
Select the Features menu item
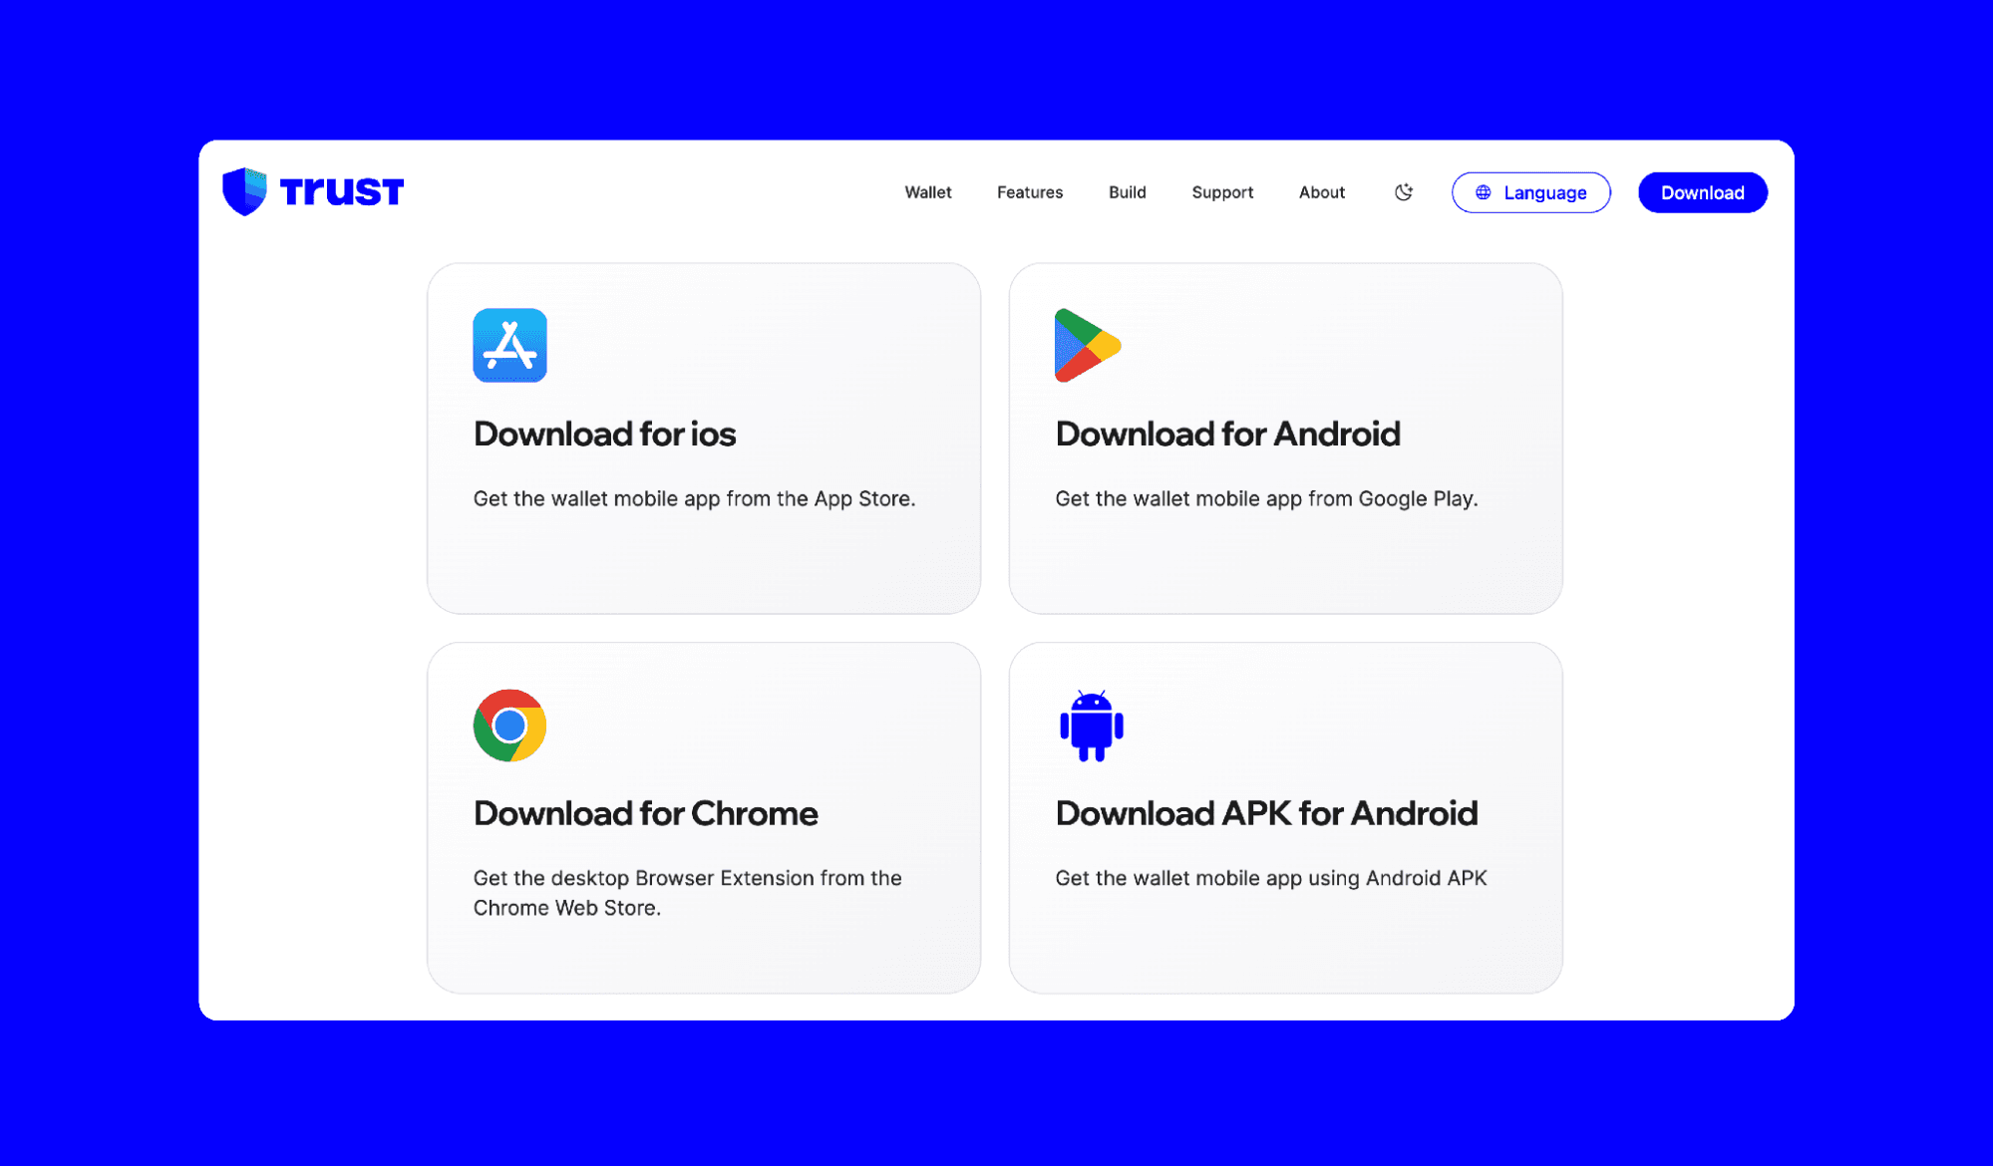[x=1029, y=191]
